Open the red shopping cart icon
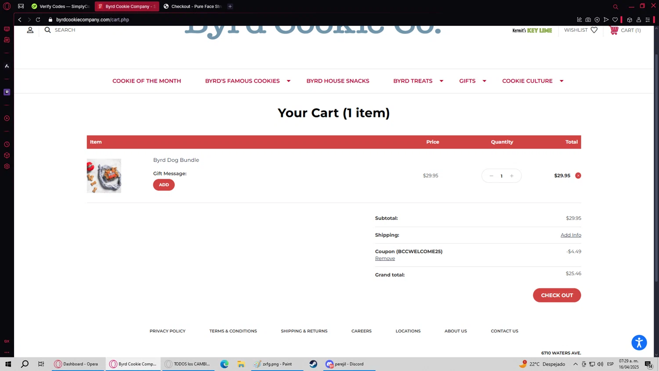Viewport: 659px width, 371px height. pyautogui.click(x=614, y=30)
